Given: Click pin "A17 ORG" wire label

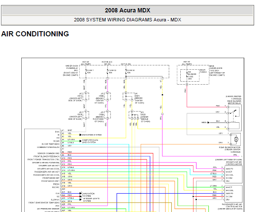Looking at the screenshot, I should [67, 180].
